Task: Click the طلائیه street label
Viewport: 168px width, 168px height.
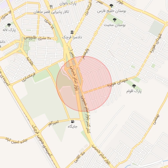Action: point(30,61)
